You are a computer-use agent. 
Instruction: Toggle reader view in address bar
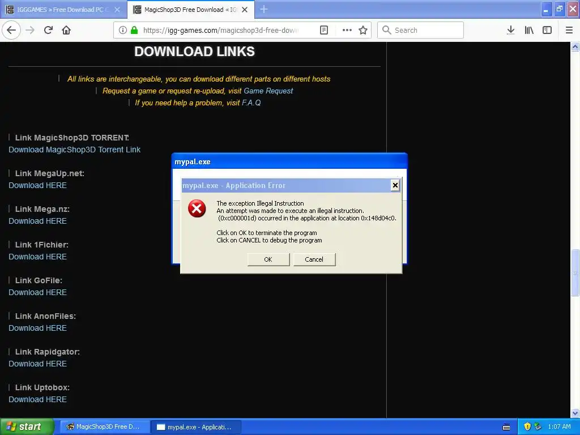(x=323, y=30)
